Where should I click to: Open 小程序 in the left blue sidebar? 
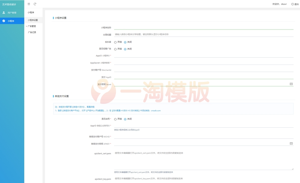[12, 21]
